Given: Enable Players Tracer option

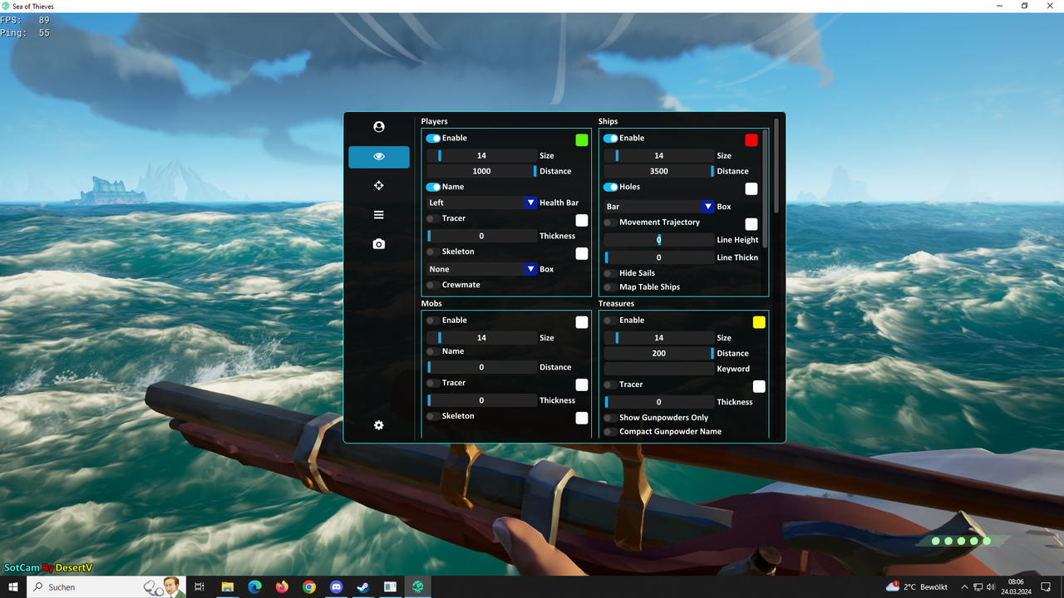Looking at the screenshot, I should (x=433, y=218).
